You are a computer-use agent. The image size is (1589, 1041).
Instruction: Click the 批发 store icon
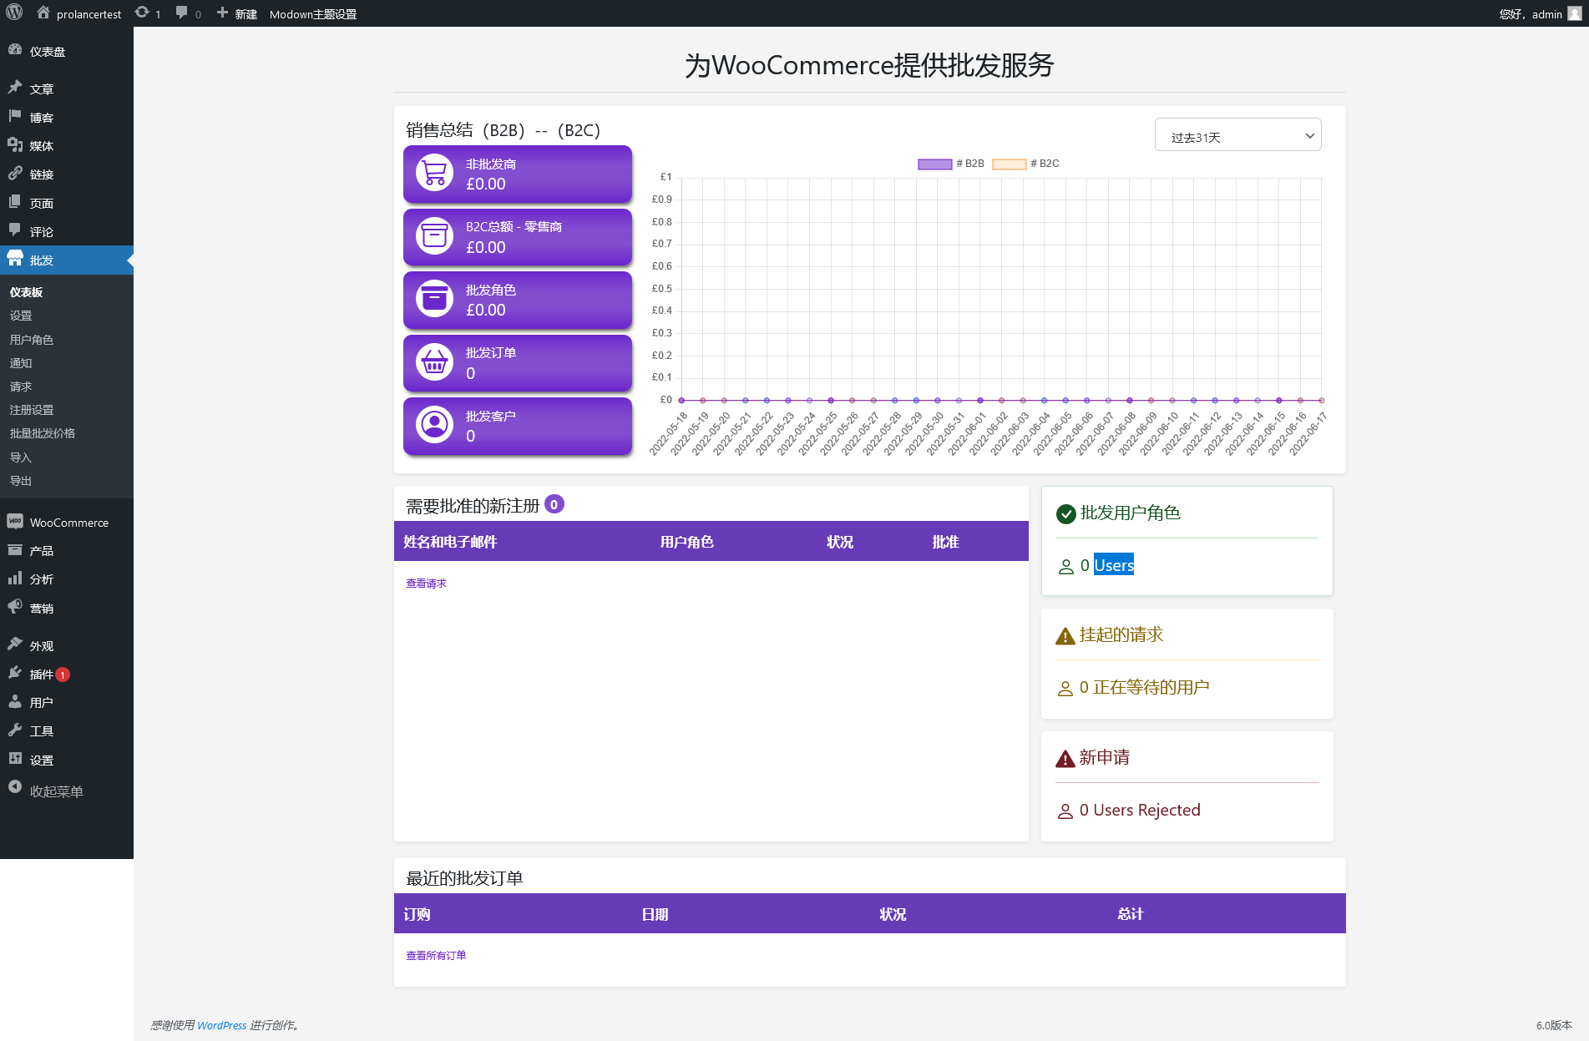point(15,259)
